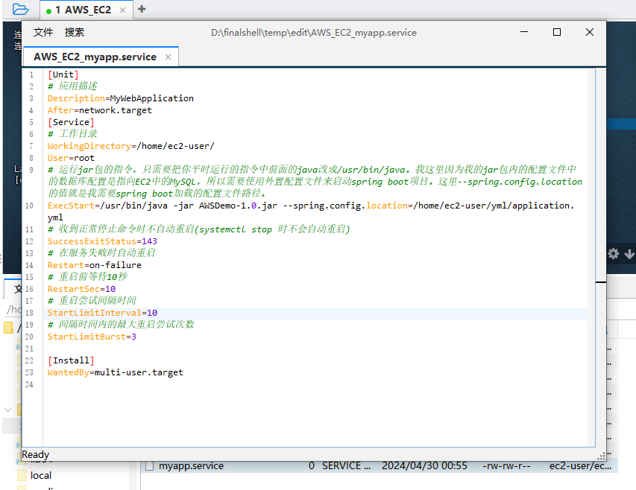Image resolution: width=636 pixels, height=490 pixels.
Task: Click the file path in editor title
Action: [314, 33]
